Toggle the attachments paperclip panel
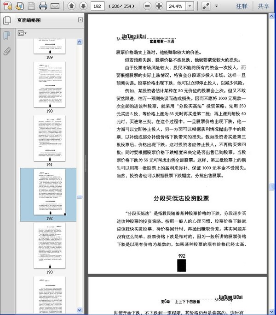The image size is (276, 315). [7, 51]
